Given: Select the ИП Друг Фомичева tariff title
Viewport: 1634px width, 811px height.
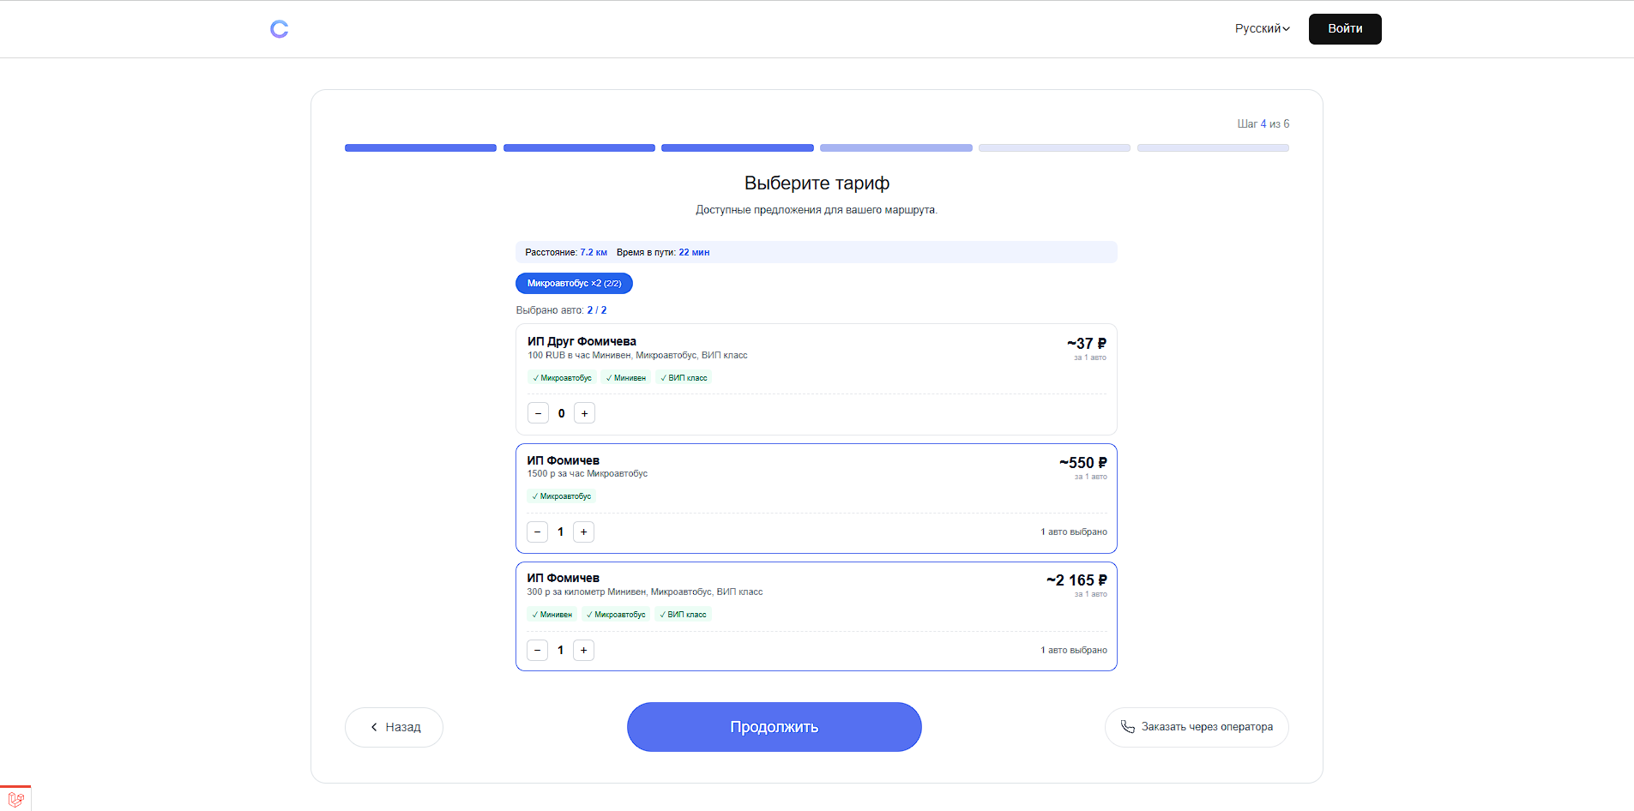Looking at the screenshot, I should 582,341.
